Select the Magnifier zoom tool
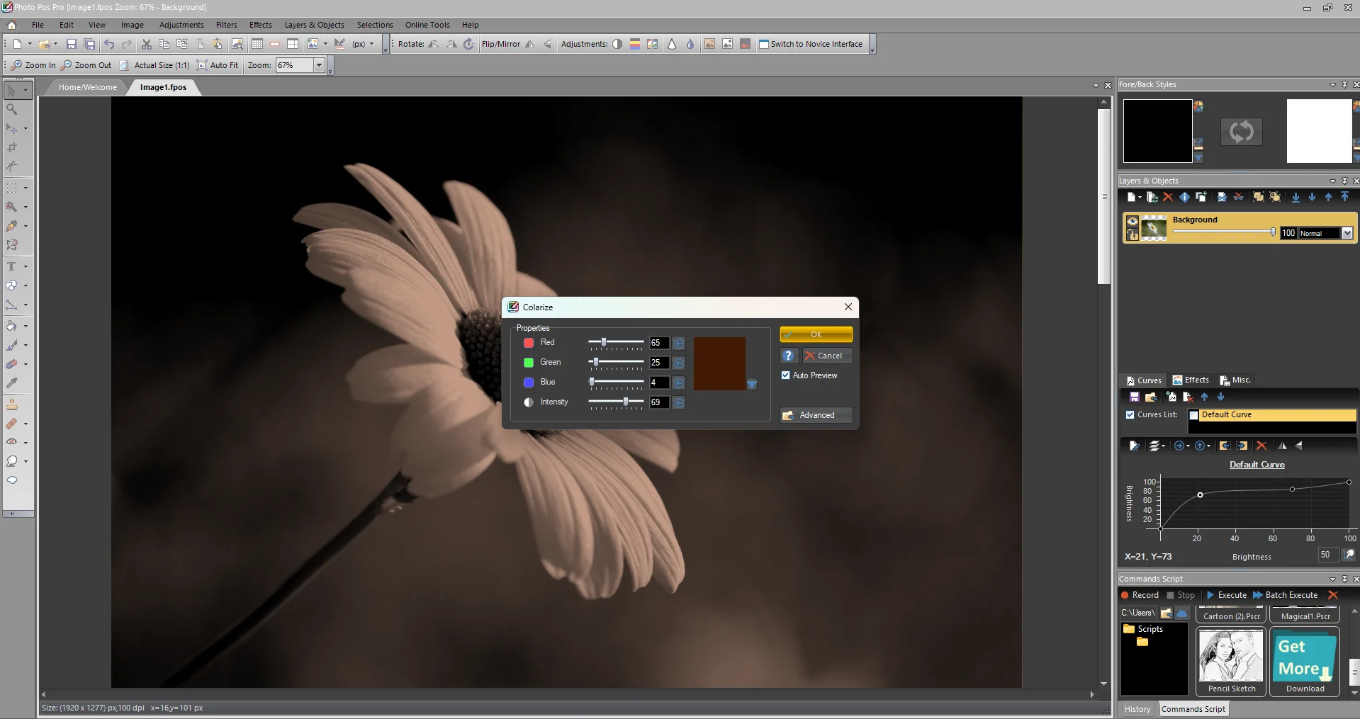The height and width of the screenshot is (719, 1360). tap(12, 109)
